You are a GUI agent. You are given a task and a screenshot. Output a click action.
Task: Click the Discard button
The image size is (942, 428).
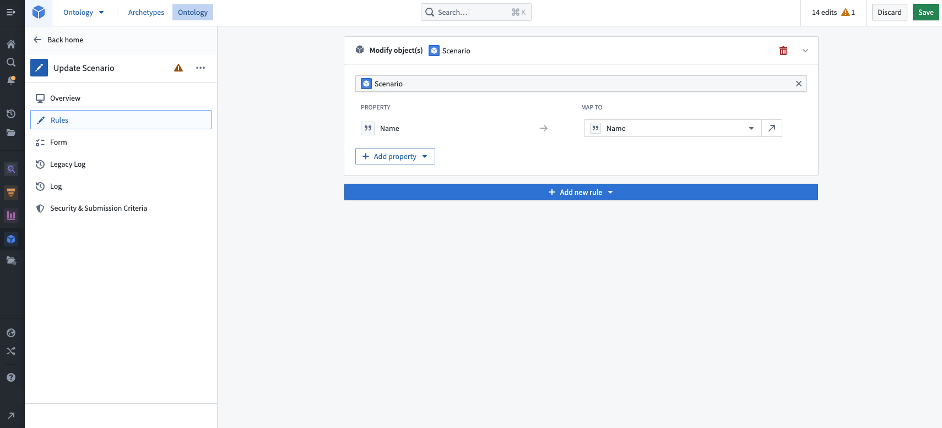click(890, 12)
